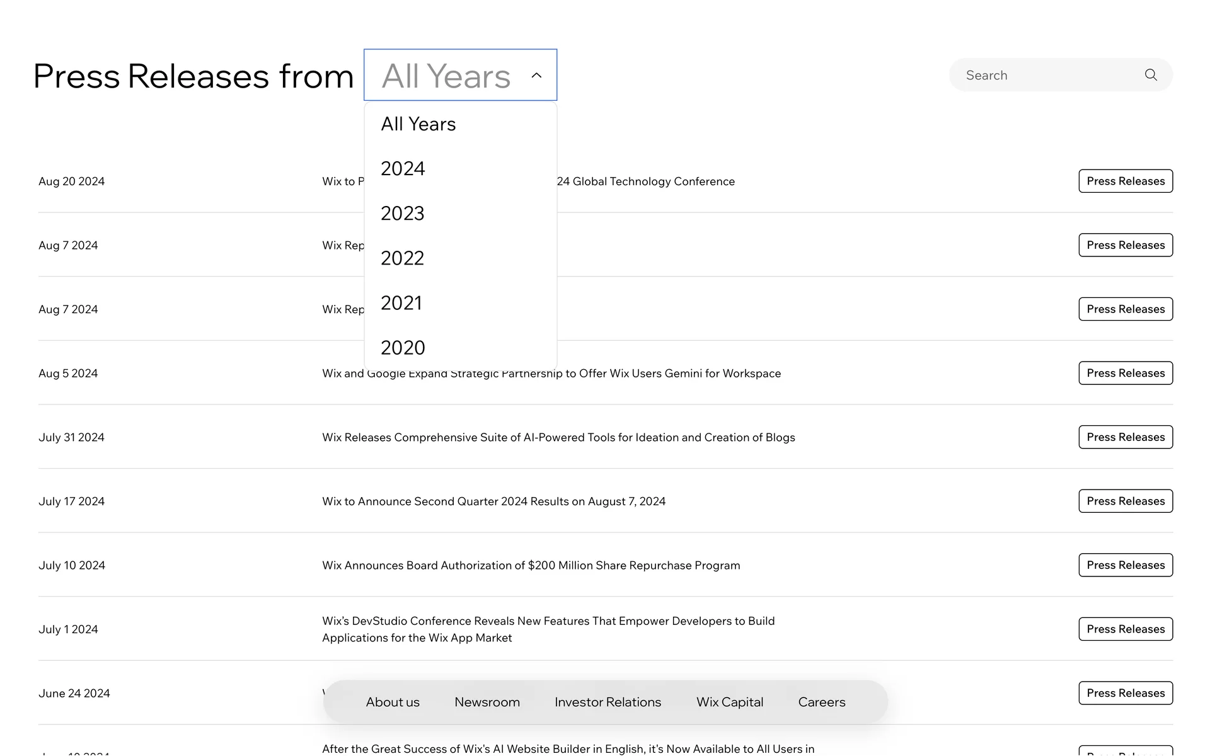Viewport: 1210px width, 756px height.
Task: Navigate to Wix Capital
Action: (x=730, y=702)
